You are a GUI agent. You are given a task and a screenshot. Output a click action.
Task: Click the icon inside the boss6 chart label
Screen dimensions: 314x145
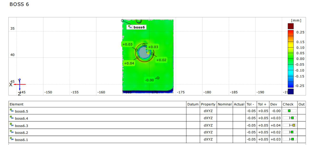130,27
